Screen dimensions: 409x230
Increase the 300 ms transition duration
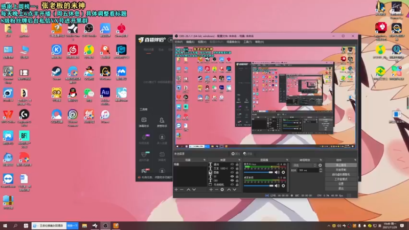[321, 169]
